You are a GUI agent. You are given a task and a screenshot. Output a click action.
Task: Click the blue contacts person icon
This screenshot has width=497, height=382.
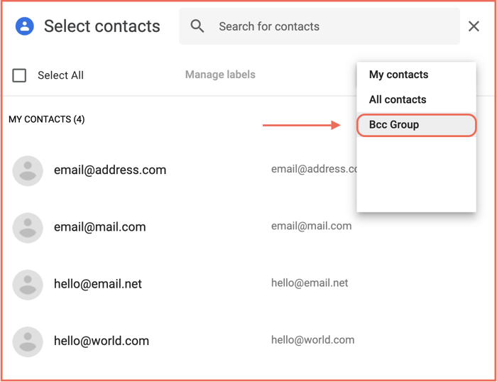pyautogui.click(x=25, y=27)
